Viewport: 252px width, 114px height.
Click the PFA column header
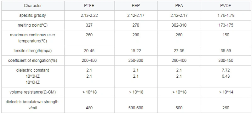[179, 6]
